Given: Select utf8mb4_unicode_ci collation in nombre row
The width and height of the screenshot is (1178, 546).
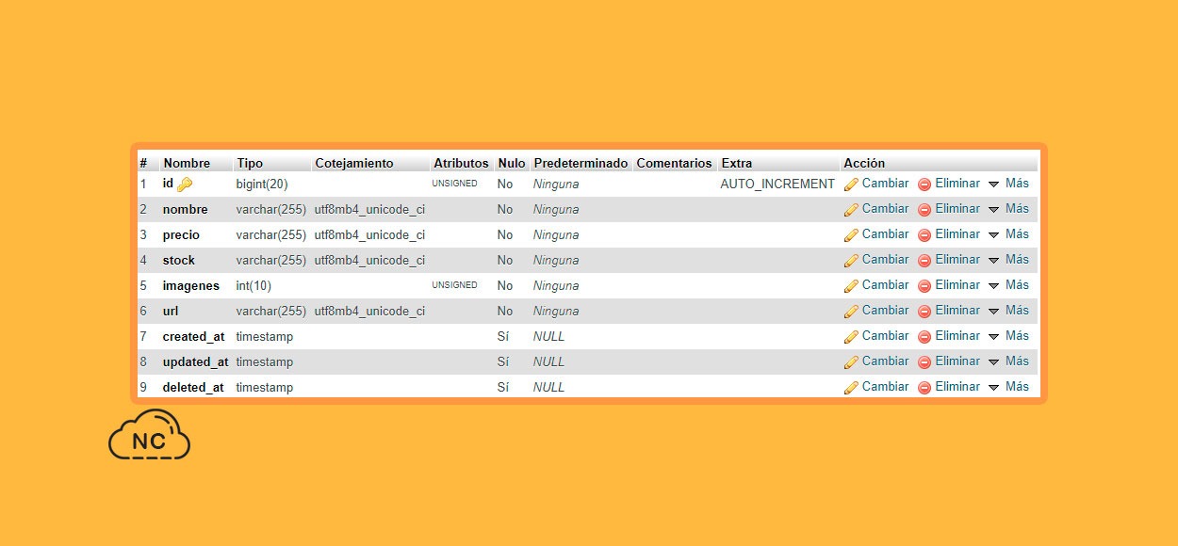Looking at the screenshot, I should [369, 210].
